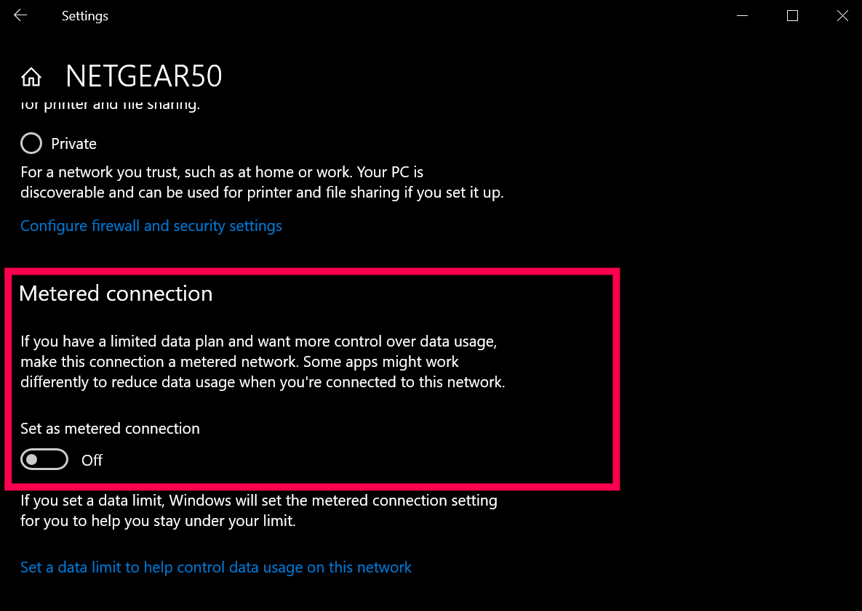Go back using the back arrow

20,15
